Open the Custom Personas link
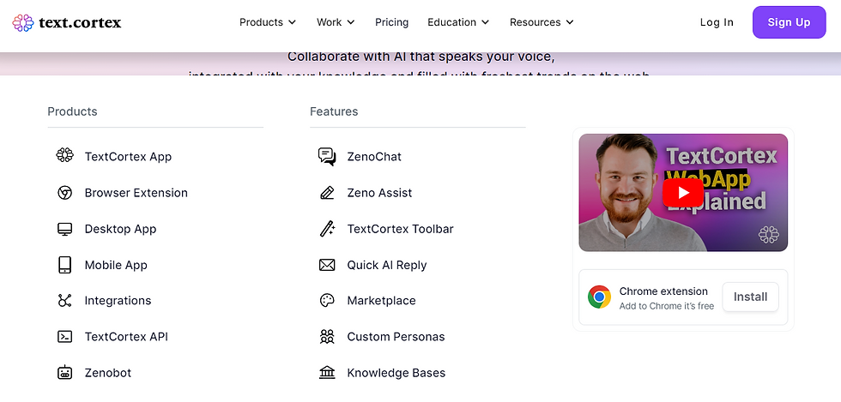 pyautogui.click(x=396, y=337)
